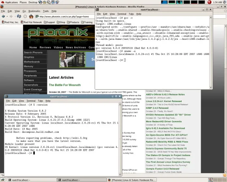Click the Phoronix logo banner

click(58, 32)
